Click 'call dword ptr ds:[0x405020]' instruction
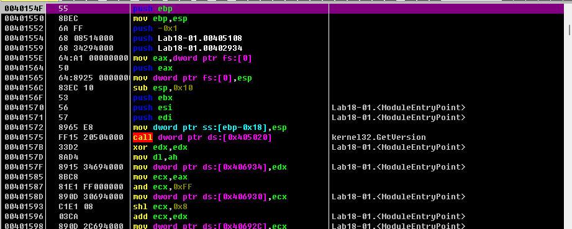 pyautogui.click(x=202, y=137)
